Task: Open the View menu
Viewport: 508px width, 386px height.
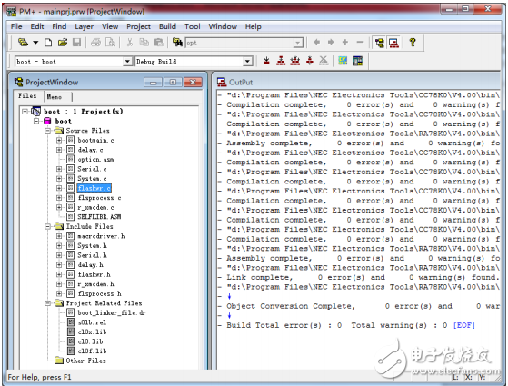Action: (110, 26)
